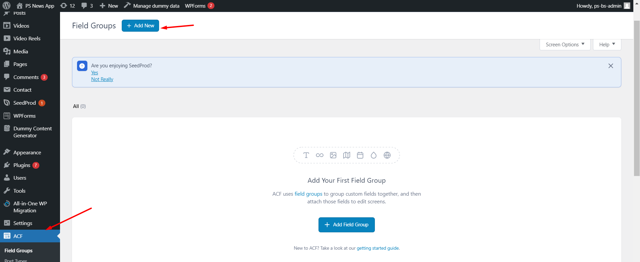Open Manage dummy data in admin bar

click(151, 6)
